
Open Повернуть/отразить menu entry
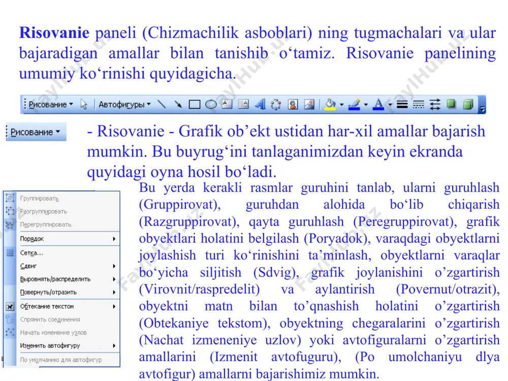[x=62, y=292]
